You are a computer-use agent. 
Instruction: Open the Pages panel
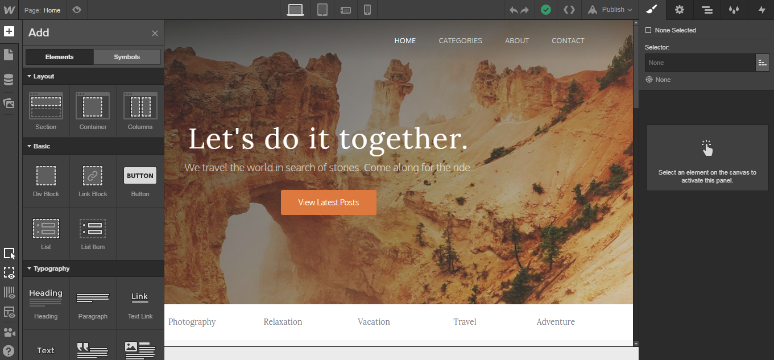(9, 55)
